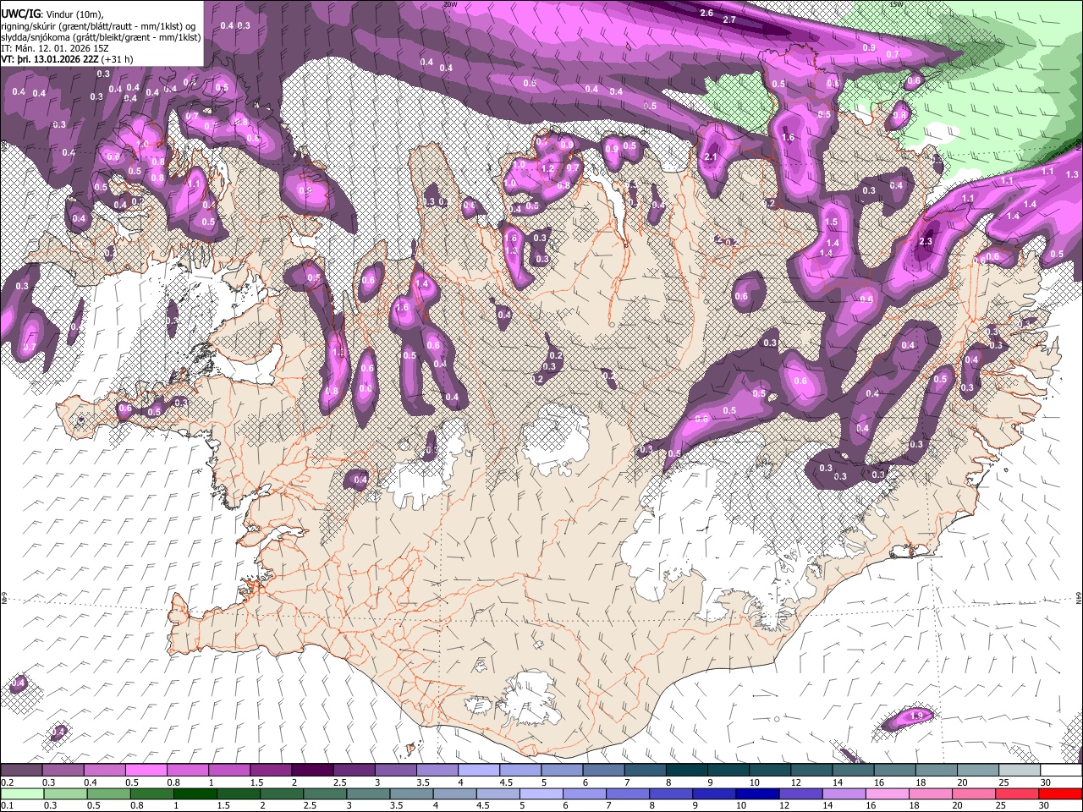Click the white swatch labeled 30, upper legend
This screenshot has width=1083, height=812.
1061,771
